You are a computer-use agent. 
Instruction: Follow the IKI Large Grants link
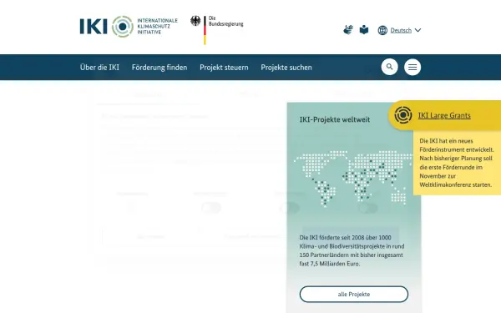coord(444,115)
